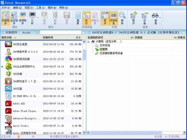Open the 查看 dropdown arrow
Screen dimensions: 187x140
[160, 18]
